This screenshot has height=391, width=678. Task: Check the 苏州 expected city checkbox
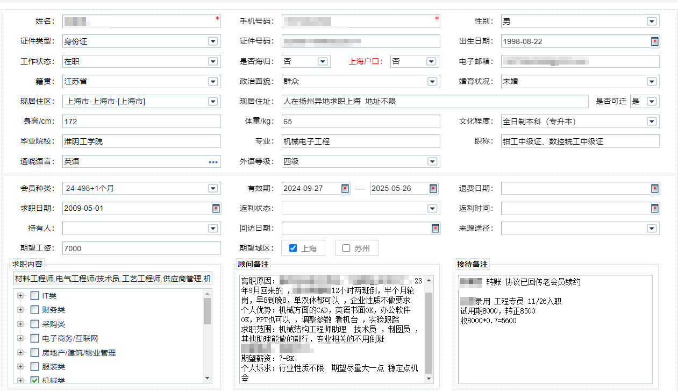point(346,248)
